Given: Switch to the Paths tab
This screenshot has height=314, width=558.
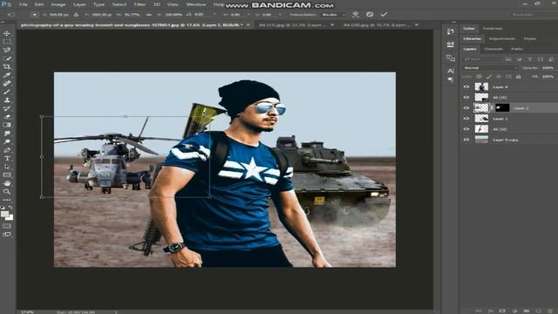Looking at the screenshot, I should [517, 49].
